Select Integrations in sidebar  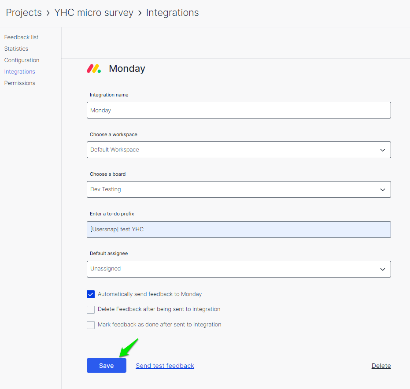20,71
